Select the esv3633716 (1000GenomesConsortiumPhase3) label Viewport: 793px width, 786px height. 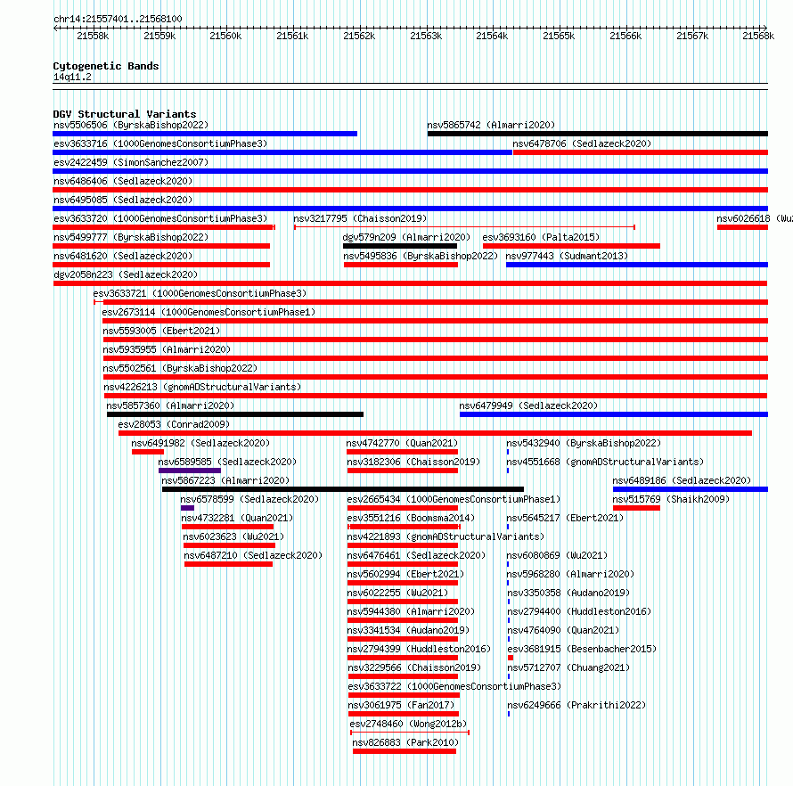[x=160, y=143]
